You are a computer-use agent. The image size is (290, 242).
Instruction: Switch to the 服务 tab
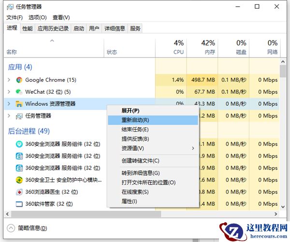tap(135, 28)
